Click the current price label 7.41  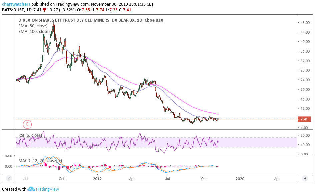pos(304,119)
